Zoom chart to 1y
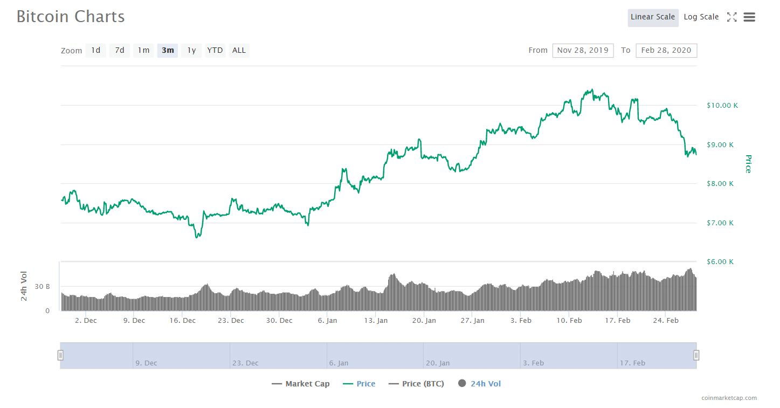 [191, 51]
